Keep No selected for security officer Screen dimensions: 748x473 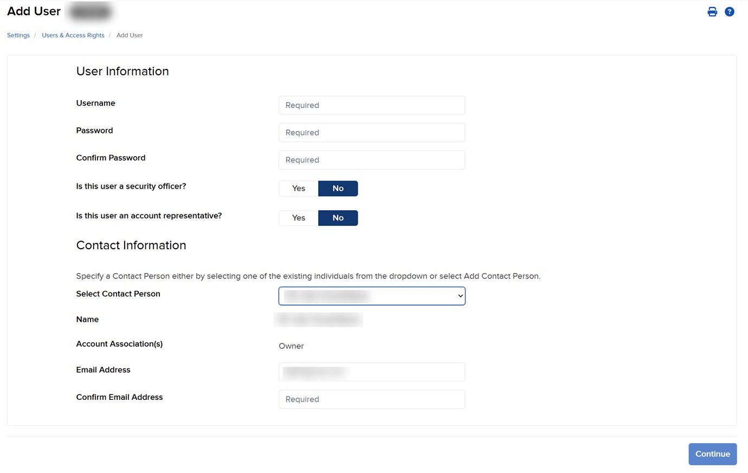point(338,188)
